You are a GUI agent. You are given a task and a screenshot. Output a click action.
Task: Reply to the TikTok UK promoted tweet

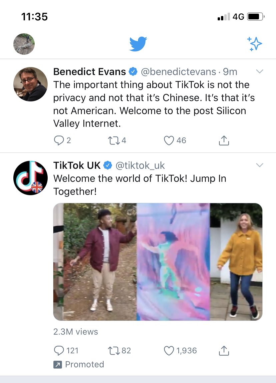point(66,351)
